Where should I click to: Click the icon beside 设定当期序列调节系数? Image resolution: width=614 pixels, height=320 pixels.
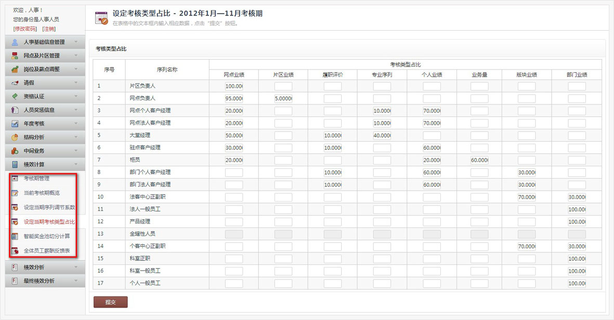[15, 207]
